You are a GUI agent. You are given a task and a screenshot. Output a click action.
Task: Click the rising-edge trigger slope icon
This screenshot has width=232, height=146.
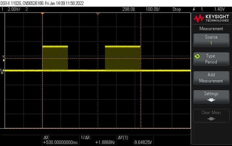[x=194, y=9]
